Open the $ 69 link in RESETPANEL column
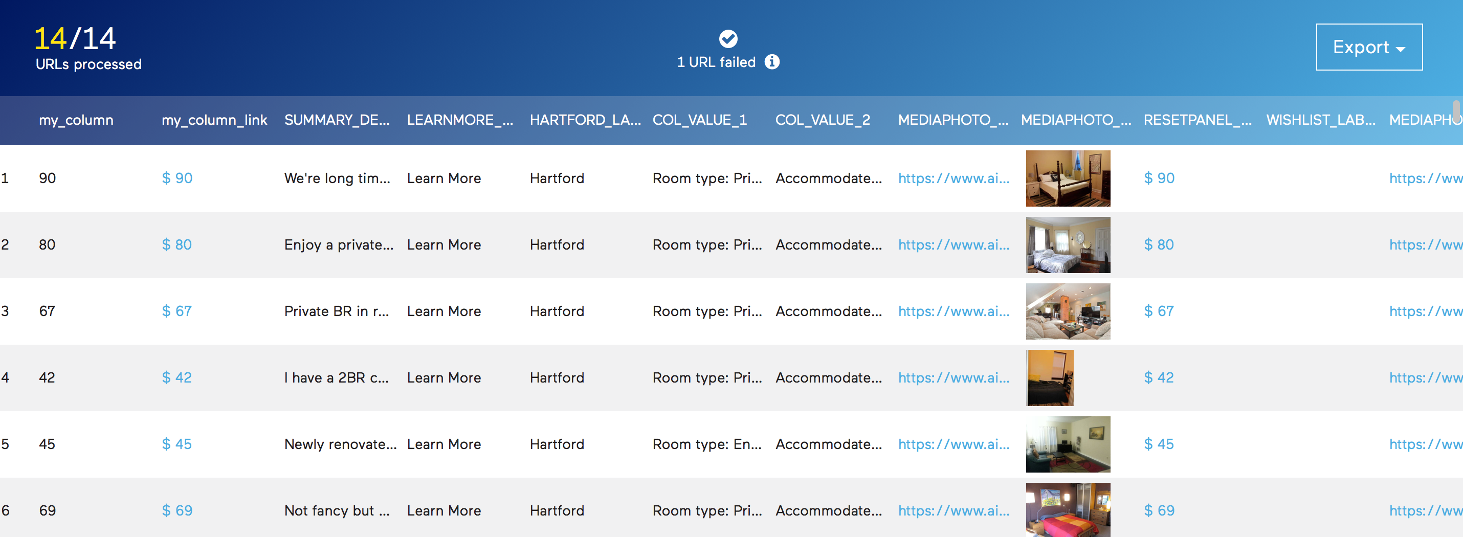The height and width of the screenshot is (537, 1463). pyautogui.click(x=1159, y=510)
